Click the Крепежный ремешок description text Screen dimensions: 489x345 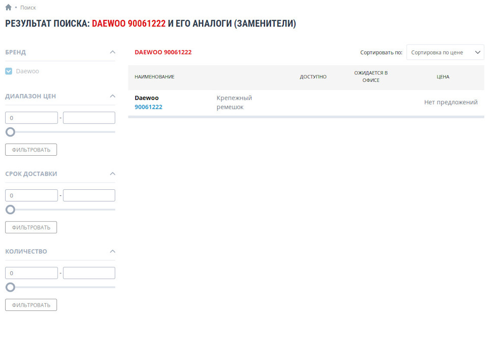point(234,102)
